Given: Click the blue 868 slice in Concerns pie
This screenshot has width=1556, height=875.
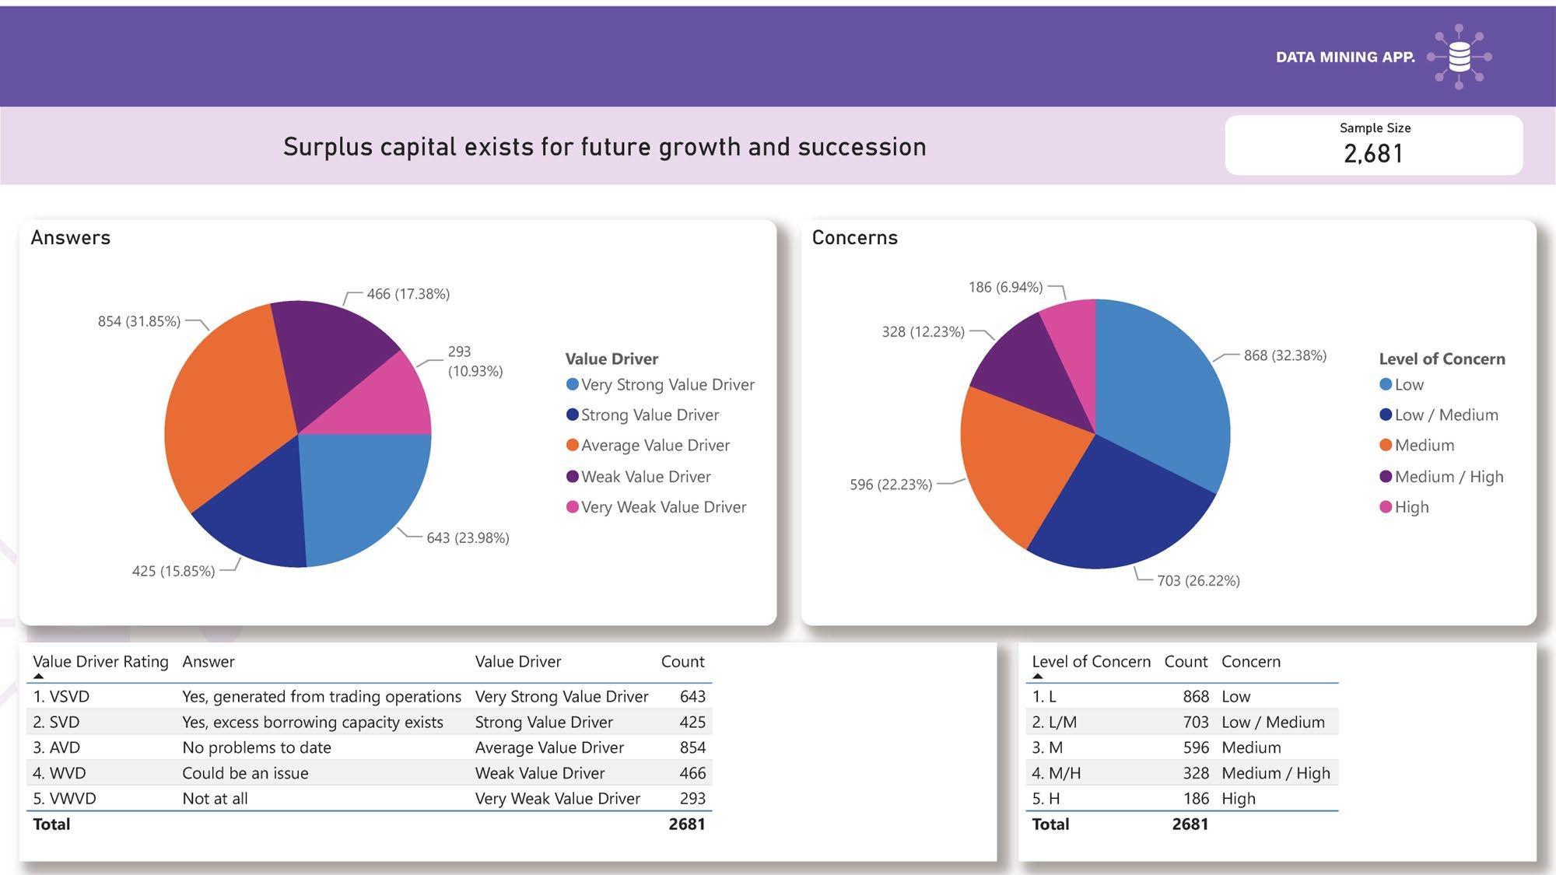Looking at the screenshot, I should click(x=1159, y=389).
